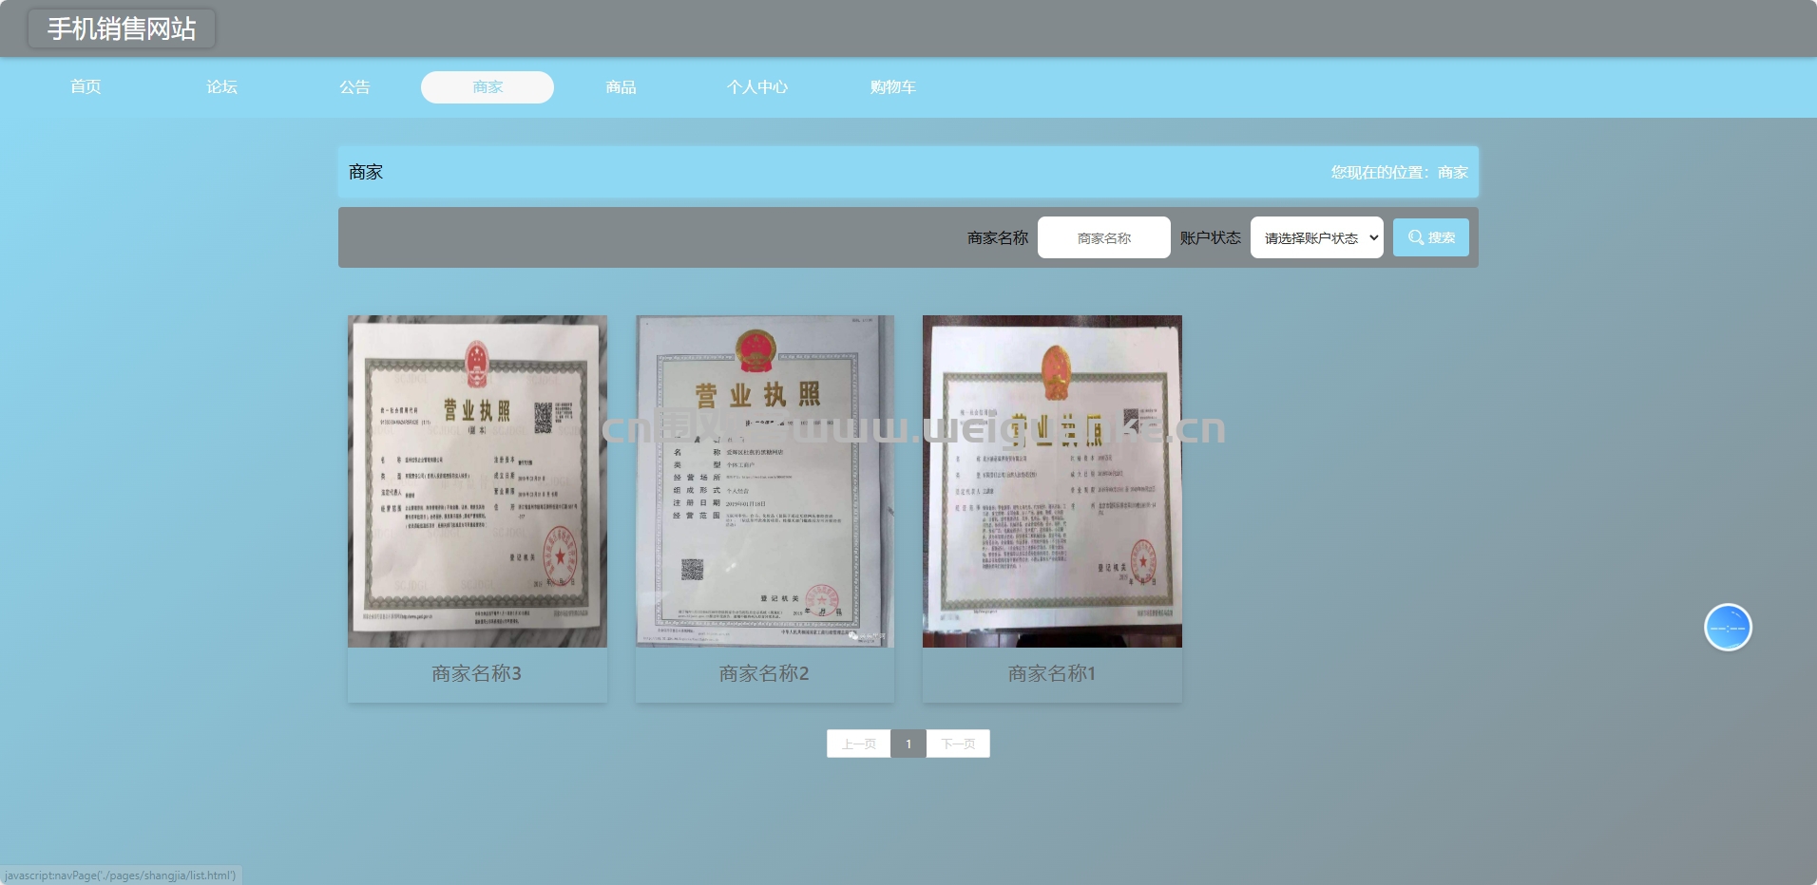
Task: Switch to the 商品 products tab
Action: point(621,87)
